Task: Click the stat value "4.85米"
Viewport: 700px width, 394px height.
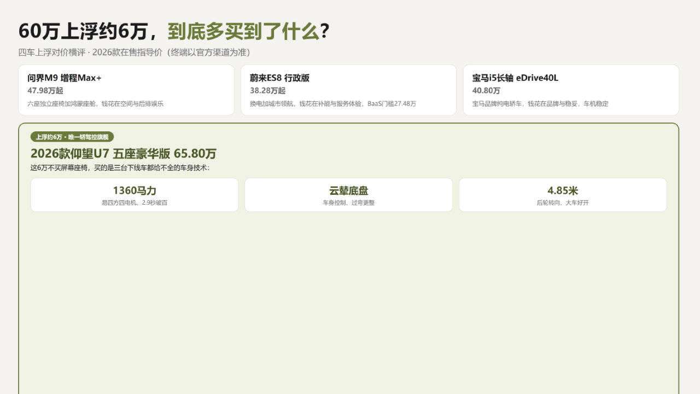Action: (563, 190)
